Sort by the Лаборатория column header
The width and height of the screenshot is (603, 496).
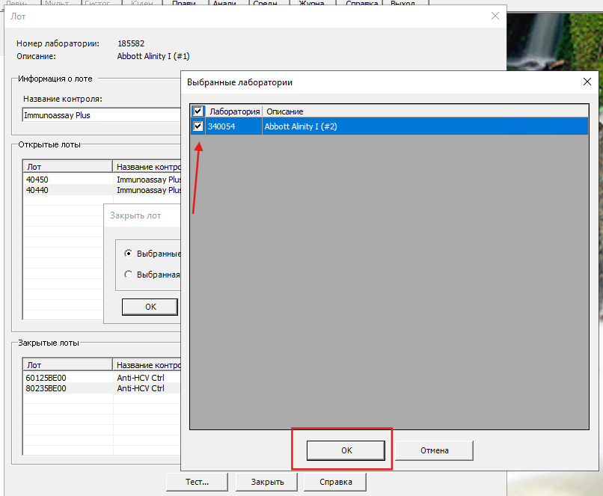[x=234, y=111]
